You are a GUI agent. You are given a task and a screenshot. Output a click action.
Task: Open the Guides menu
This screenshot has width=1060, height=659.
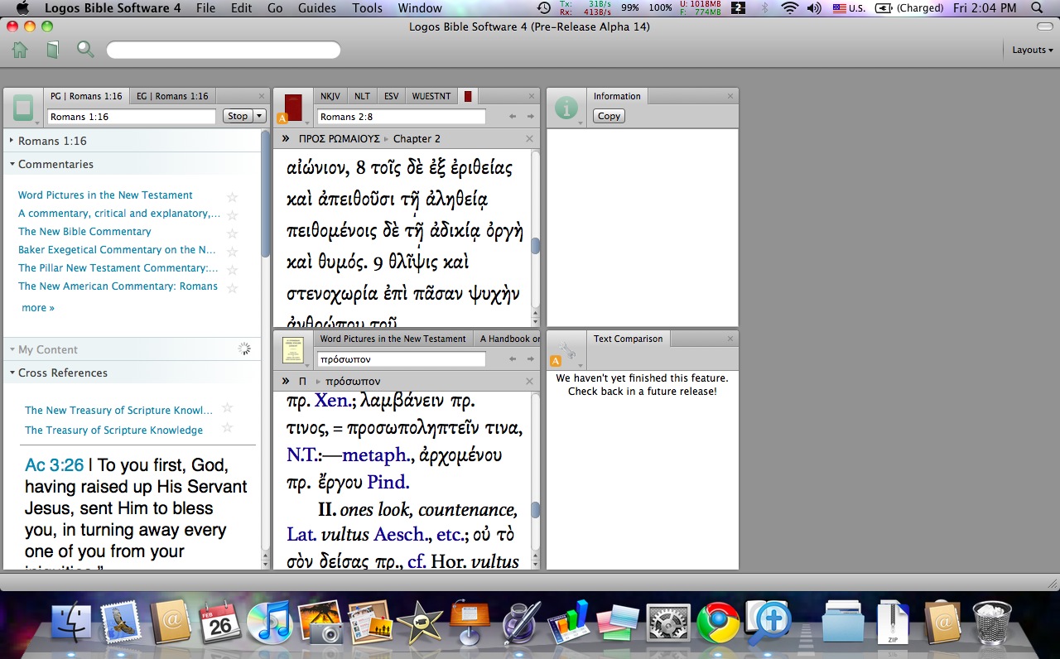[x=317, y=8]
